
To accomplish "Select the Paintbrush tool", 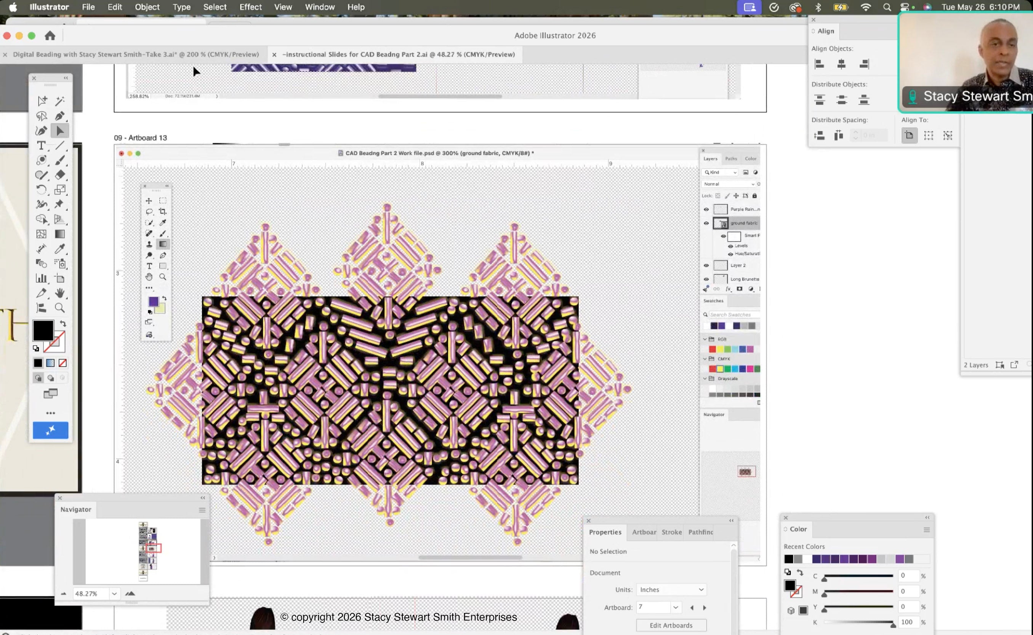I will pos(60,160).
